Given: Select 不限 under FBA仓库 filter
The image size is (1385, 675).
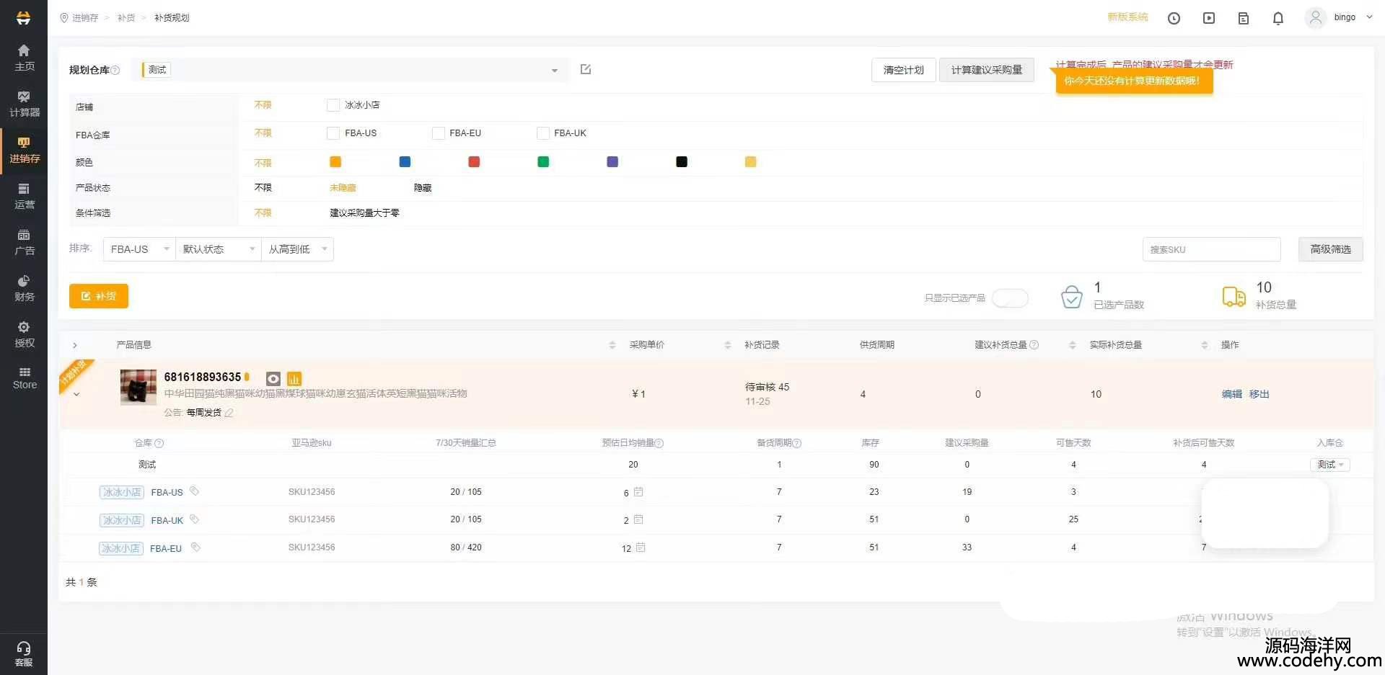Looking at the screenshot, I should point(263,133).
